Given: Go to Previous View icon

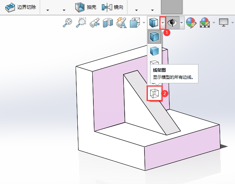Looking at the screenshot, I should pos(94,23).
